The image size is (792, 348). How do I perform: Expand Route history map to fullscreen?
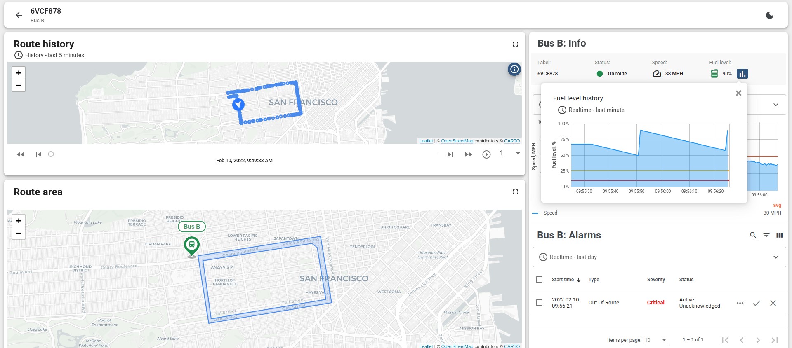tap(515, 44)
